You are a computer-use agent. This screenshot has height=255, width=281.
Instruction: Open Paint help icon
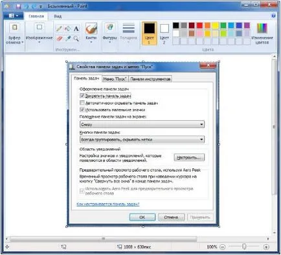(x=273, y=16)
